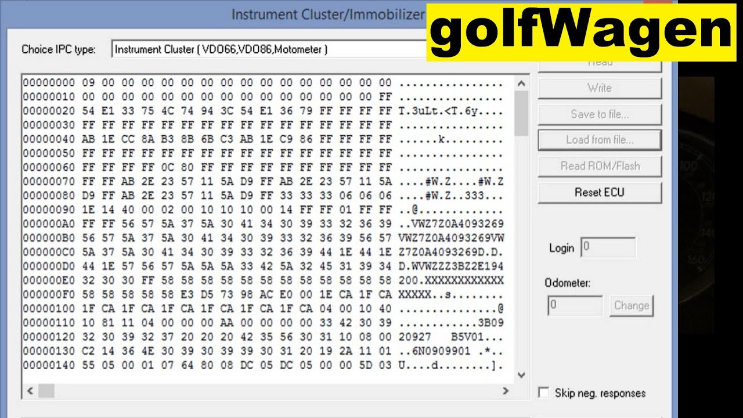Select hex row at address 00000000

coord(263,83)
